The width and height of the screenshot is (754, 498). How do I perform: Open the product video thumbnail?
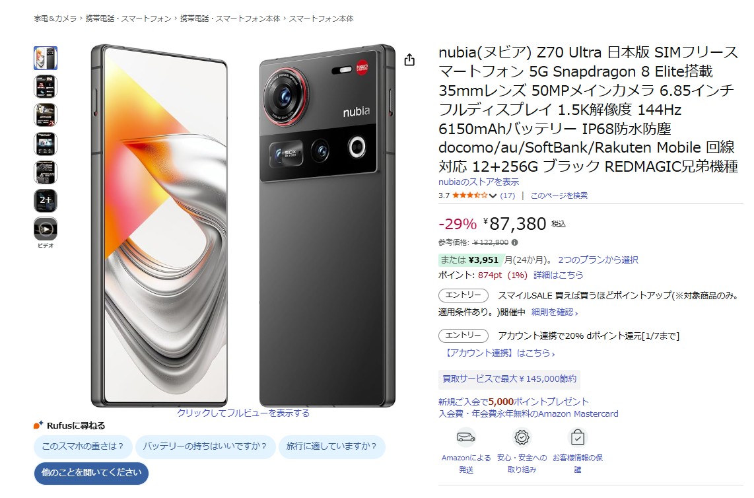(x=46, y=229)
